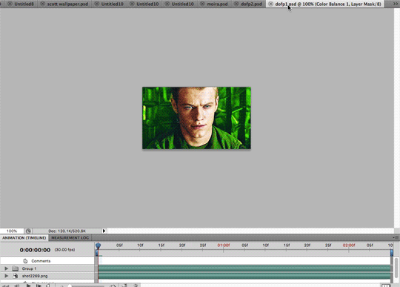Screen dimensions: 400x287
Task: Click the 02:00f mark on time ruler
Action: pyautogui.click(x=349, y=245)
